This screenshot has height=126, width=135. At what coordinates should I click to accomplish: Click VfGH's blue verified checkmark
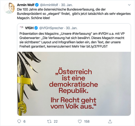click(36, 28)
